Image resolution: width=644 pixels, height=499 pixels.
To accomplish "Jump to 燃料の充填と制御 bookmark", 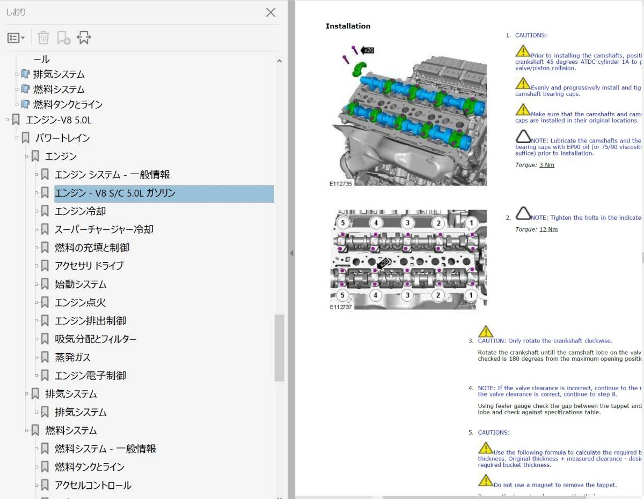I will (x=92, y=248).
